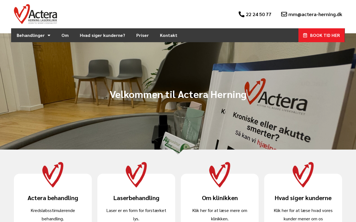Click heart logo above Hvad siger kunderne
The image size is (356, 222).
pos(303,175)
